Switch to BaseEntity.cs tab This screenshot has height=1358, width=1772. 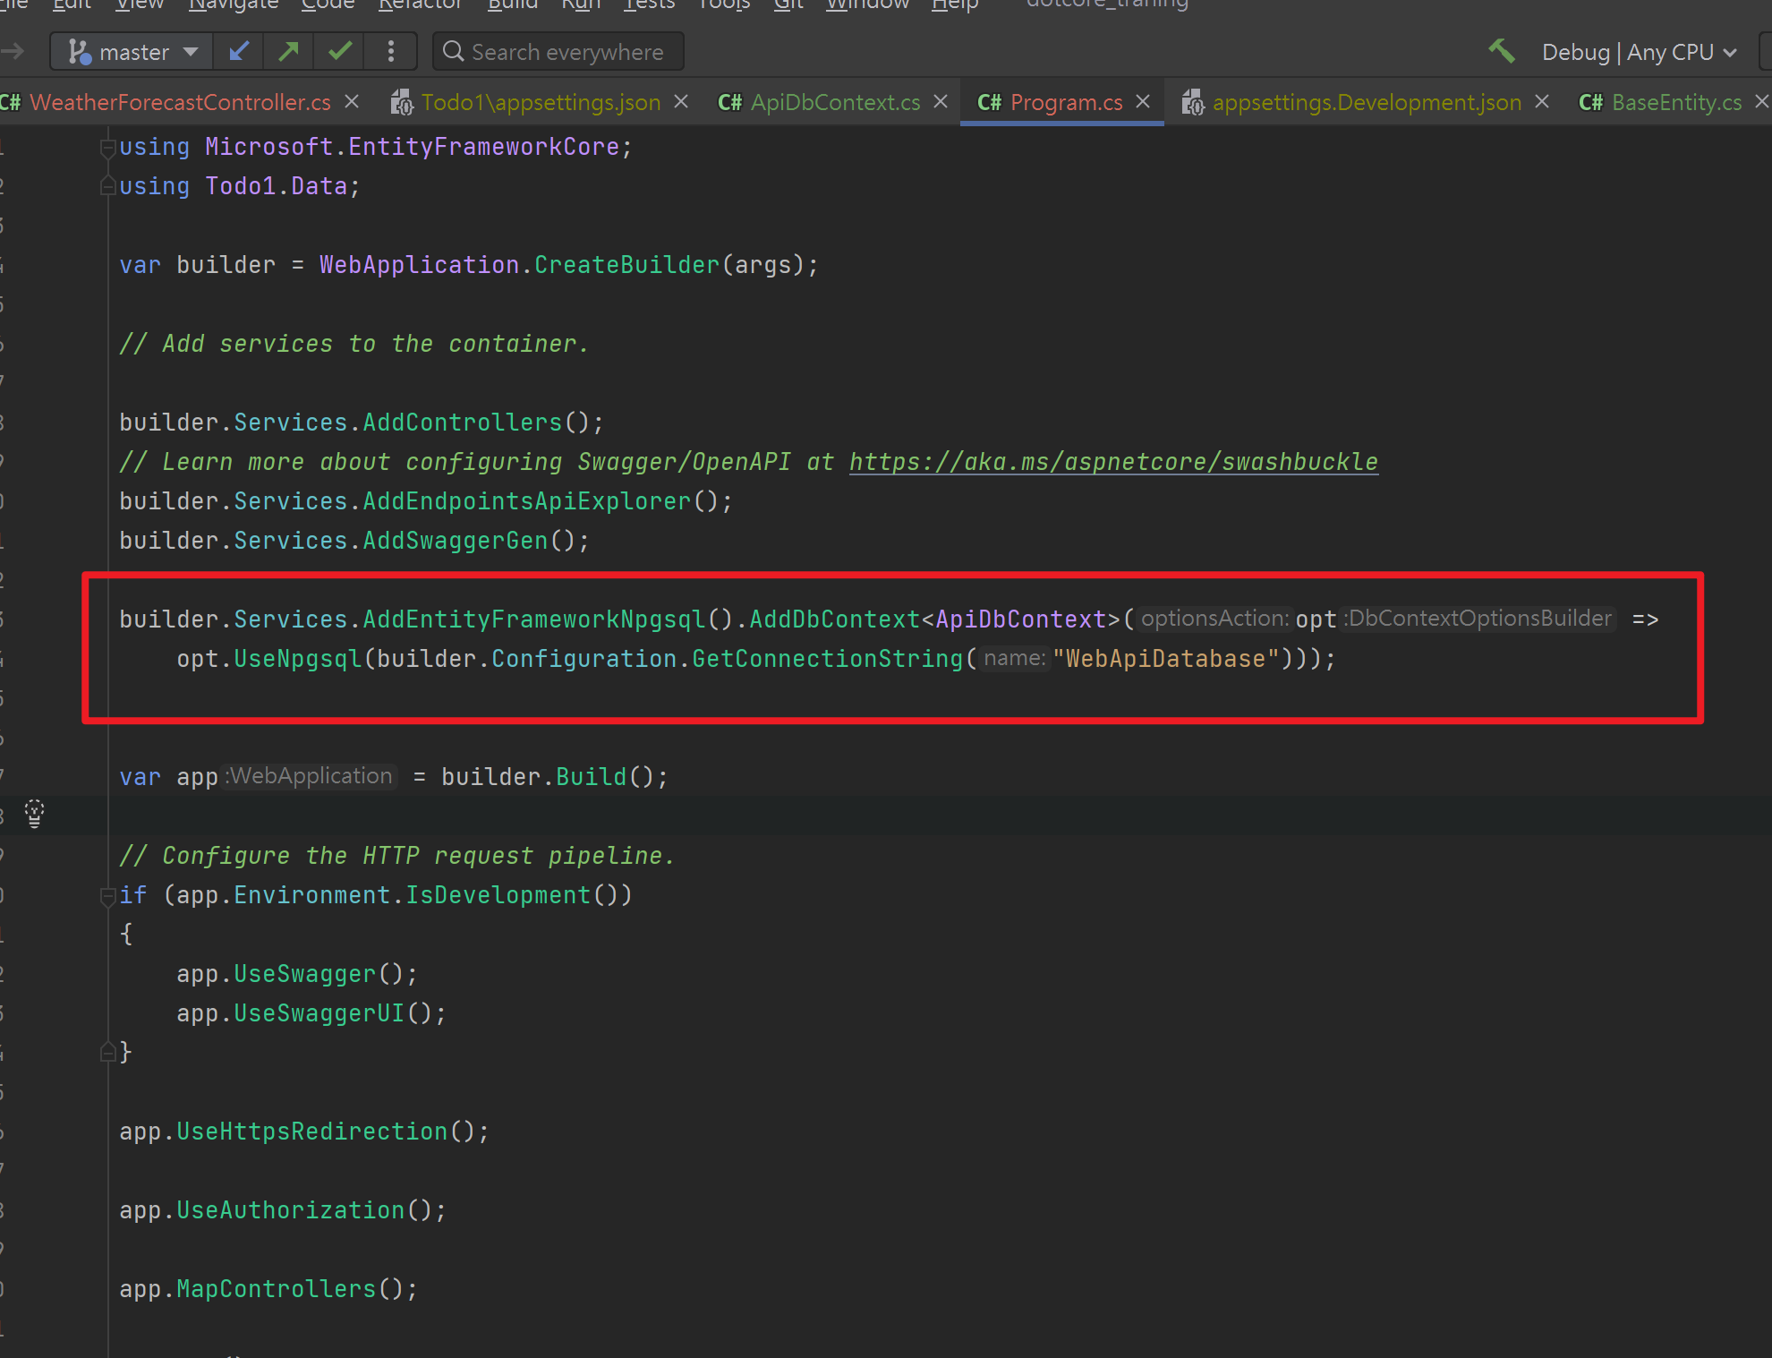(1676, 102)
